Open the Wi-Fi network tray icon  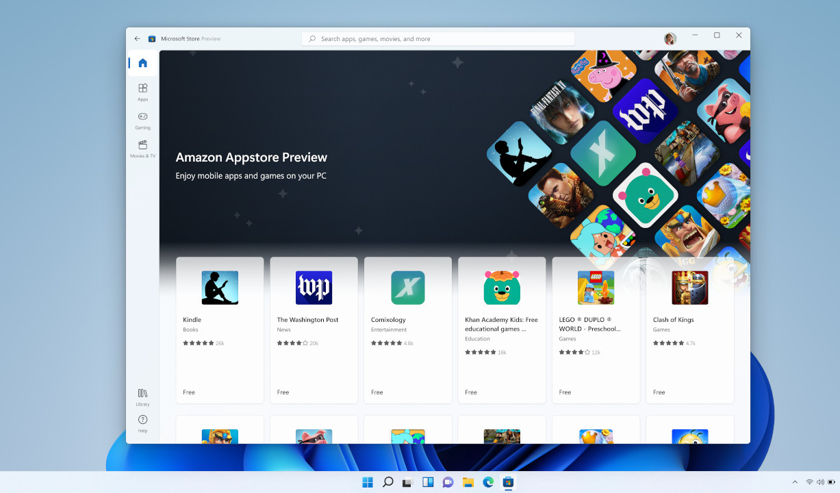pyautogui.click(x=809, y=482)
